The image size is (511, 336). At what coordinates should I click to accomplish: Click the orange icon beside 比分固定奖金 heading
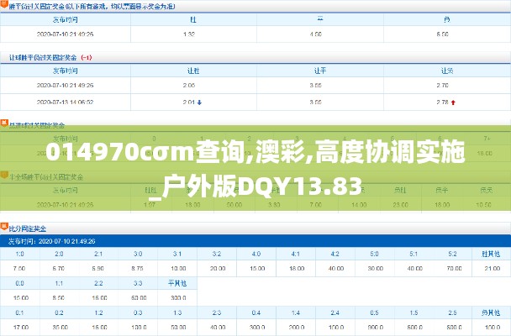4,227
